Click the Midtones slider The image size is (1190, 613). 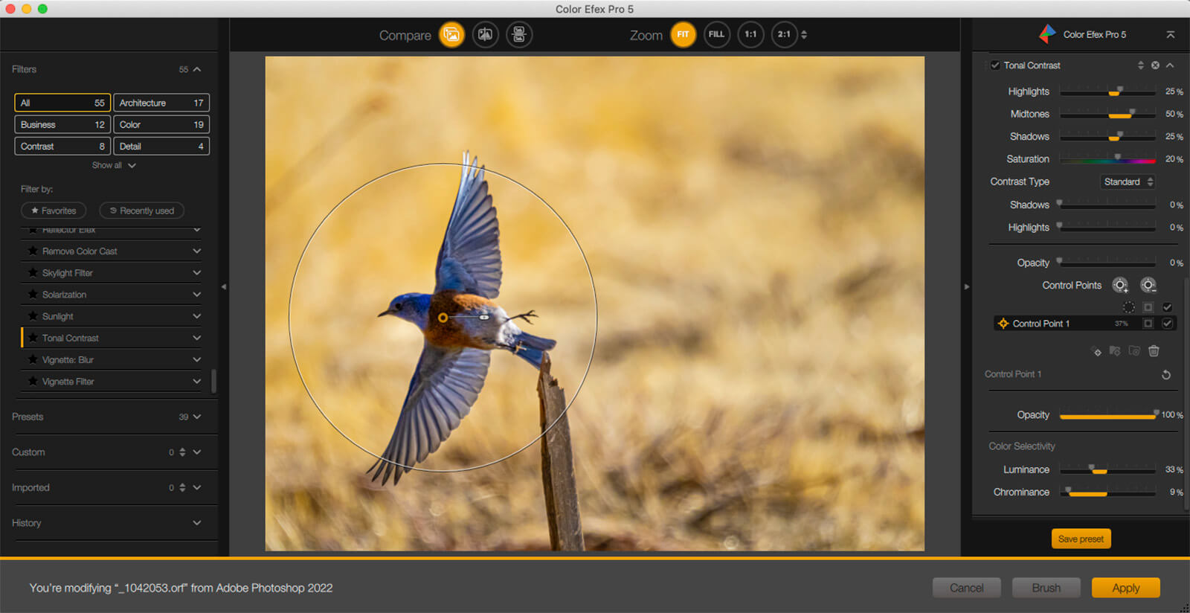point(1107,115)
